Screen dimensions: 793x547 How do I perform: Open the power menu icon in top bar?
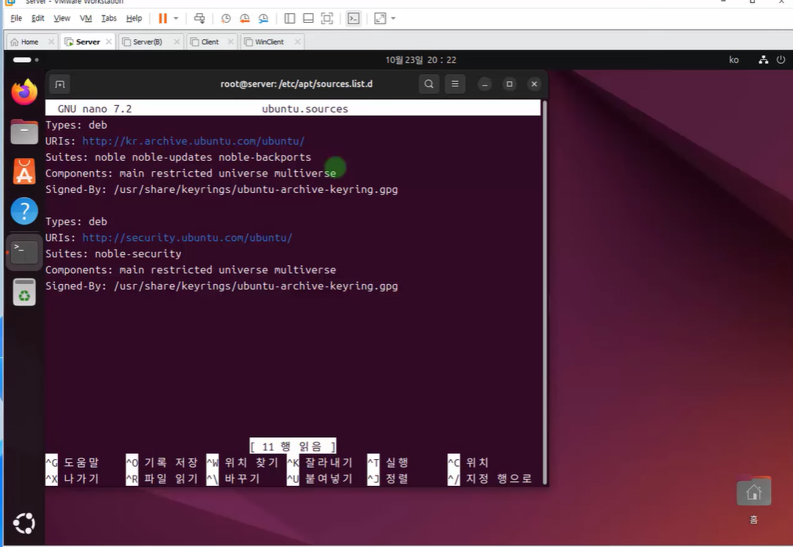pos(781,60)
